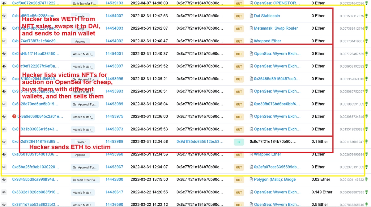Open transaction hash 0x6a9e039b645c2a01e
Screen dimensions: 371x207
click(x=40, y=117)
